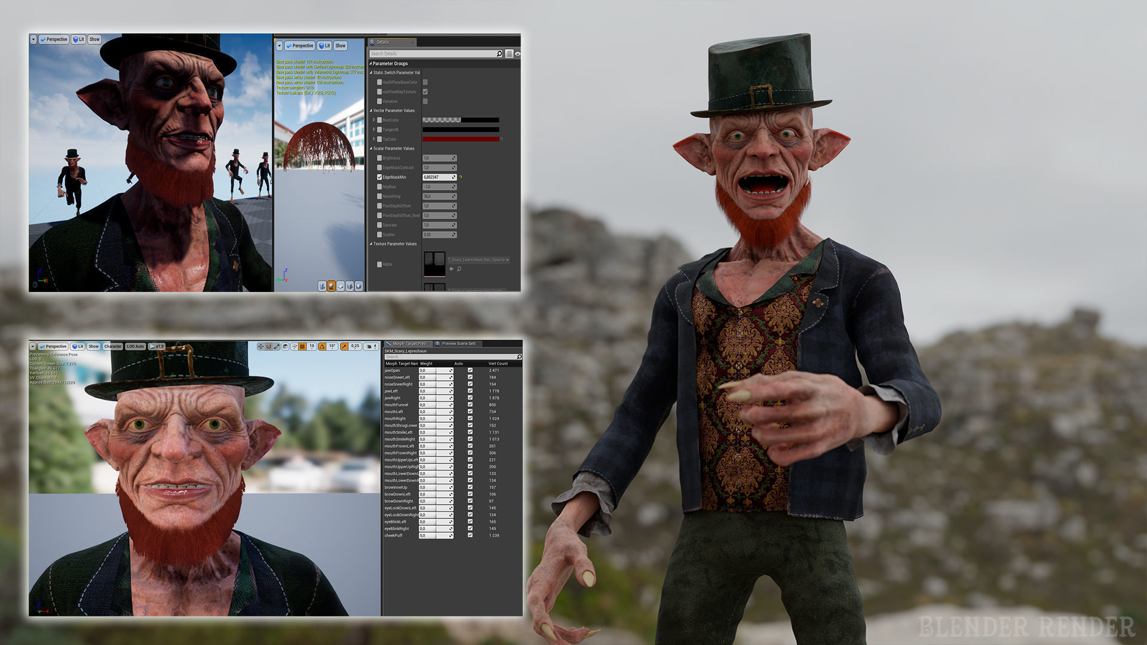Switch to Preview Scene Settings tab

[x=458, y=343]
